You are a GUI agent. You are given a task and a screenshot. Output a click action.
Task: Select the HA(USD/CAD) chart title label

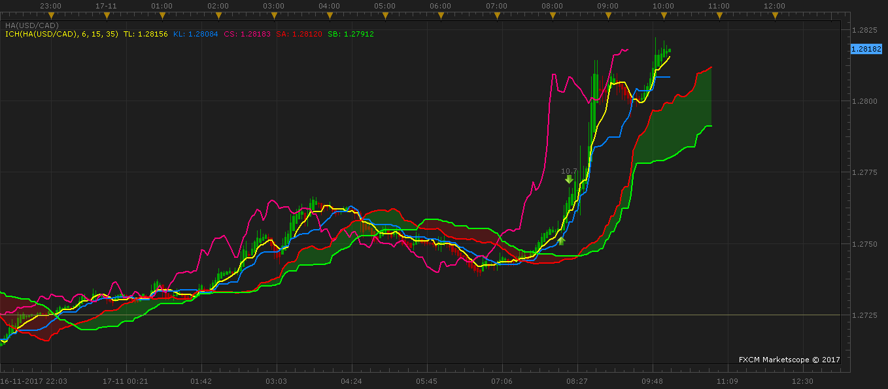pyautogui.click(x=31, y=25)
